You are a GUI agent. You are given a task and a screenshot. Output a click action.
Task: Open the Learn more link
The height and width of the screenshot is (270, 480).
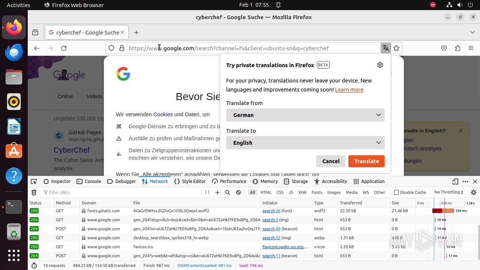click(349, 90)
